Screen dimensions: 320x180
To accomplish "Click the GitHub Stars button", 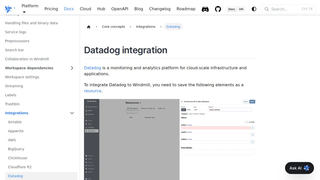I will click(232, 9).
